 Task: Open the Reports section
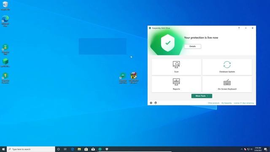click(176, 84)
